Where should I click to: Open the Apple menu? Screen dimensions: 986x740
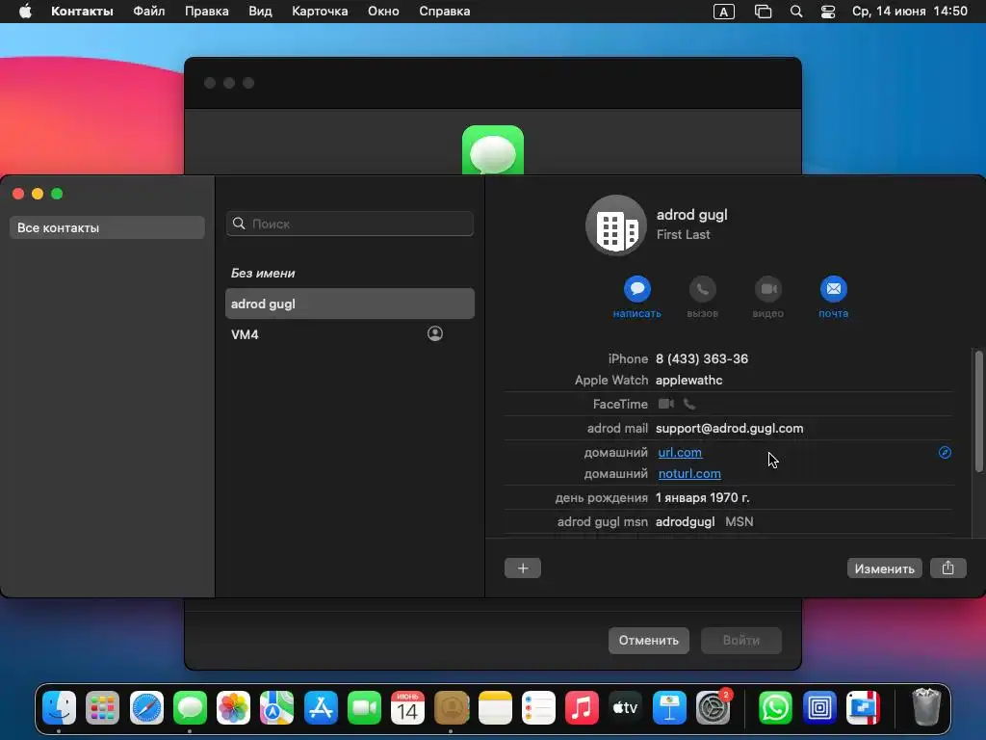click(25, 12)
